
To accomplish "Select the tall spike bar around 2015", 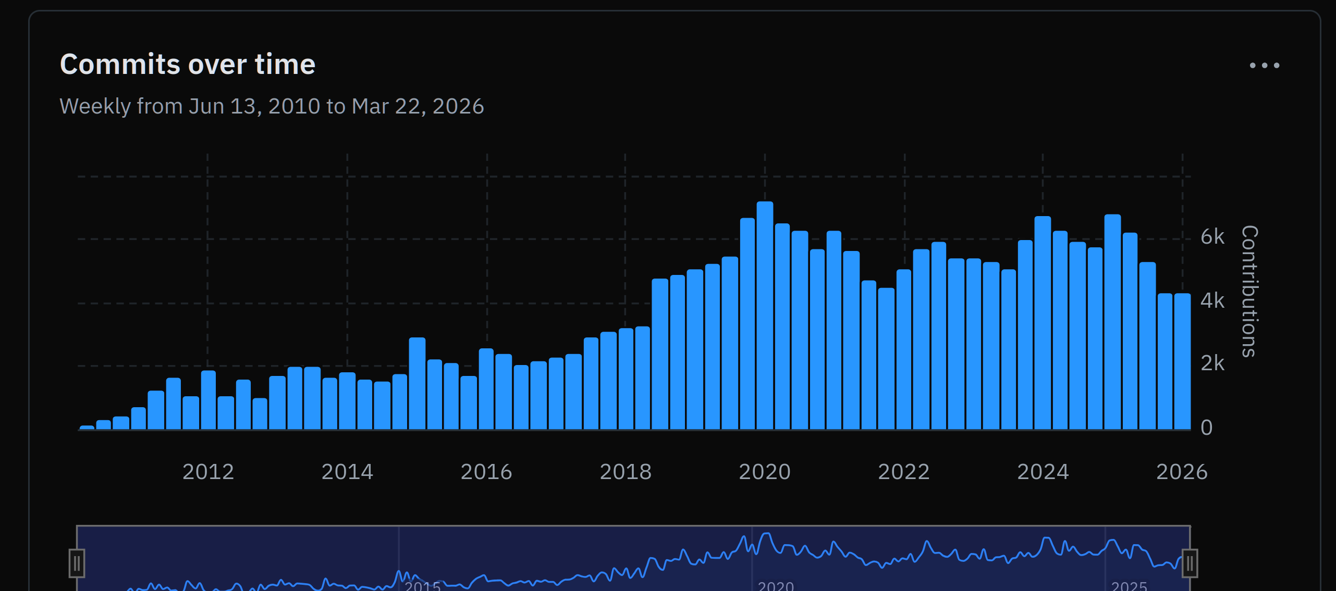I will point(417,383).
